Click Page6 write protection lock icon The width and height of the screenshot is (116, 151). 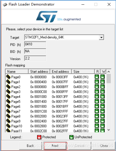[x=103, y=106]
